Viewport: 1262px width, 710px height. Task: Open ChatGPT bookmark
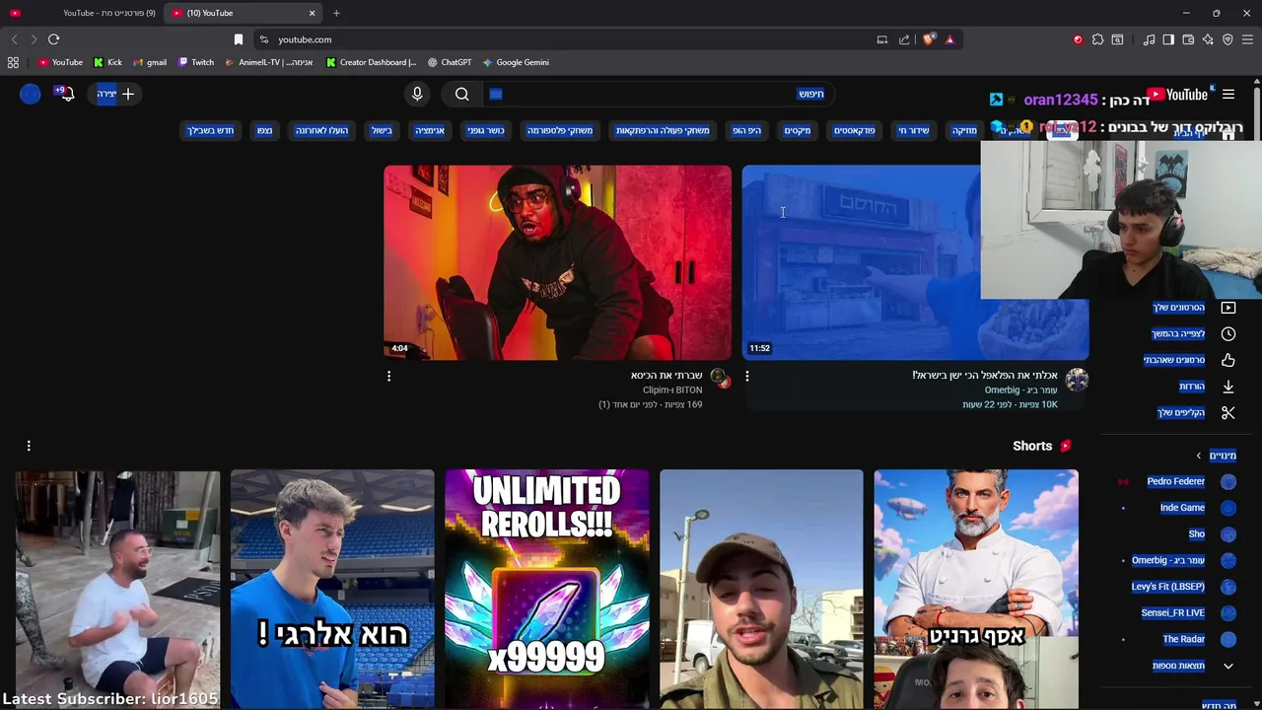pyautogui.click(x=449, y=62)
